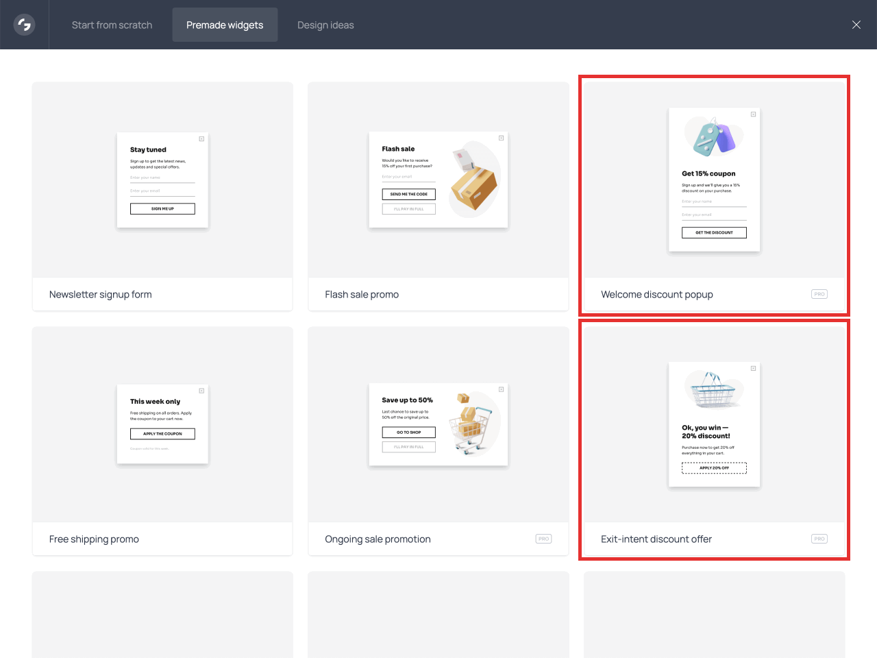This screenshot has width=877, height=658.
Task: Click the Getsitecontrol logo icon
Action: click(25, 25)
